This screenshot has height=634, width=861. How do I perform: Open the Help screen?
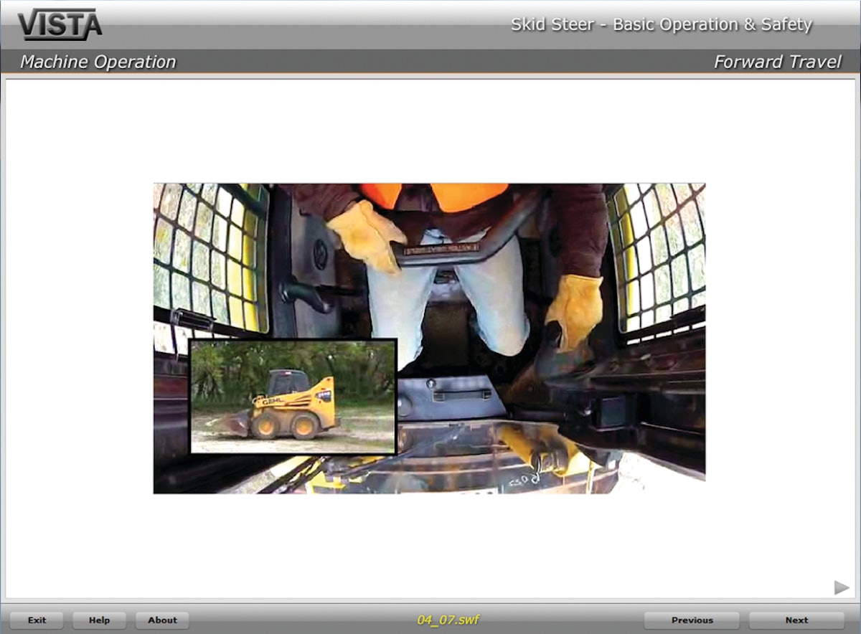coord(99,620)
